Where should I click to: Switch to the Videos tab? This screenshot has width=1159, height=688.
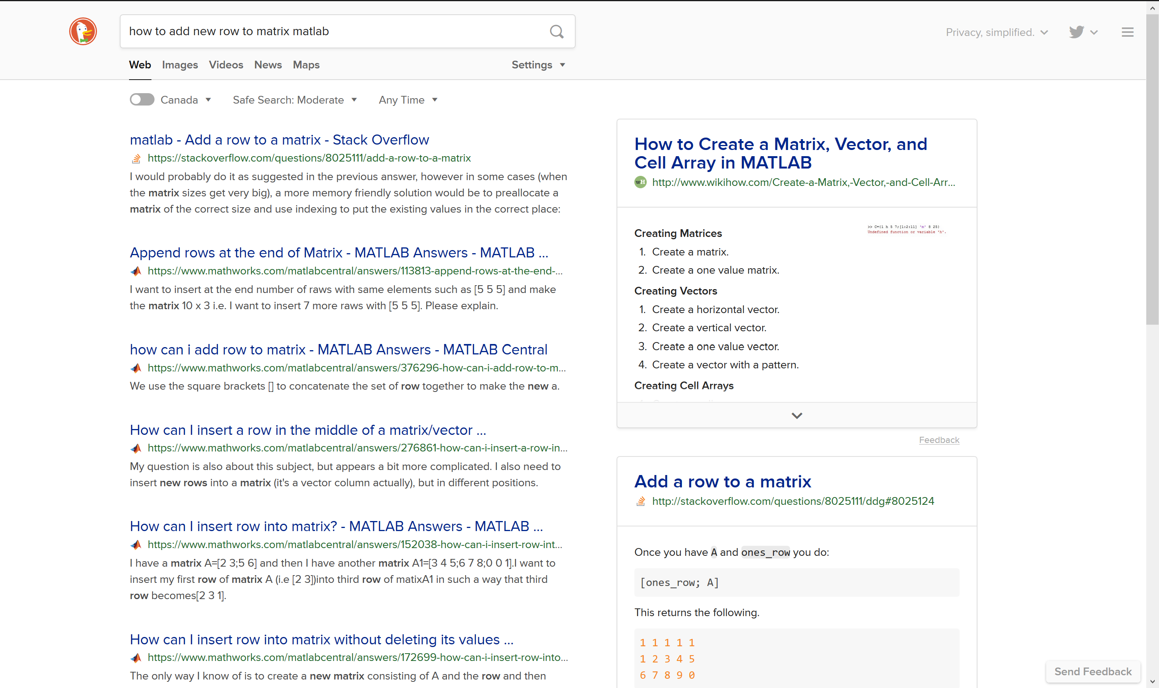(x=226, y=65)
